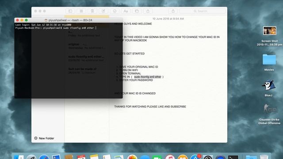Click the checklist checkmark icon in Notes toolbar

[x=115, y=11]
